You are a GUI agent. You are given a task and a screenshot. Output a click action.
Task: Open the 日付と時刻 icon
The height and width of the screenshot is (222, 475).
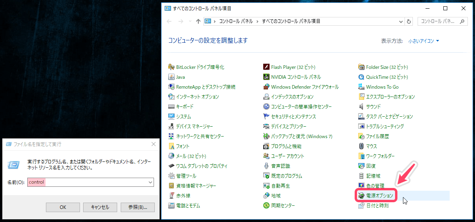pyautogui.click(x=361, y=206)
